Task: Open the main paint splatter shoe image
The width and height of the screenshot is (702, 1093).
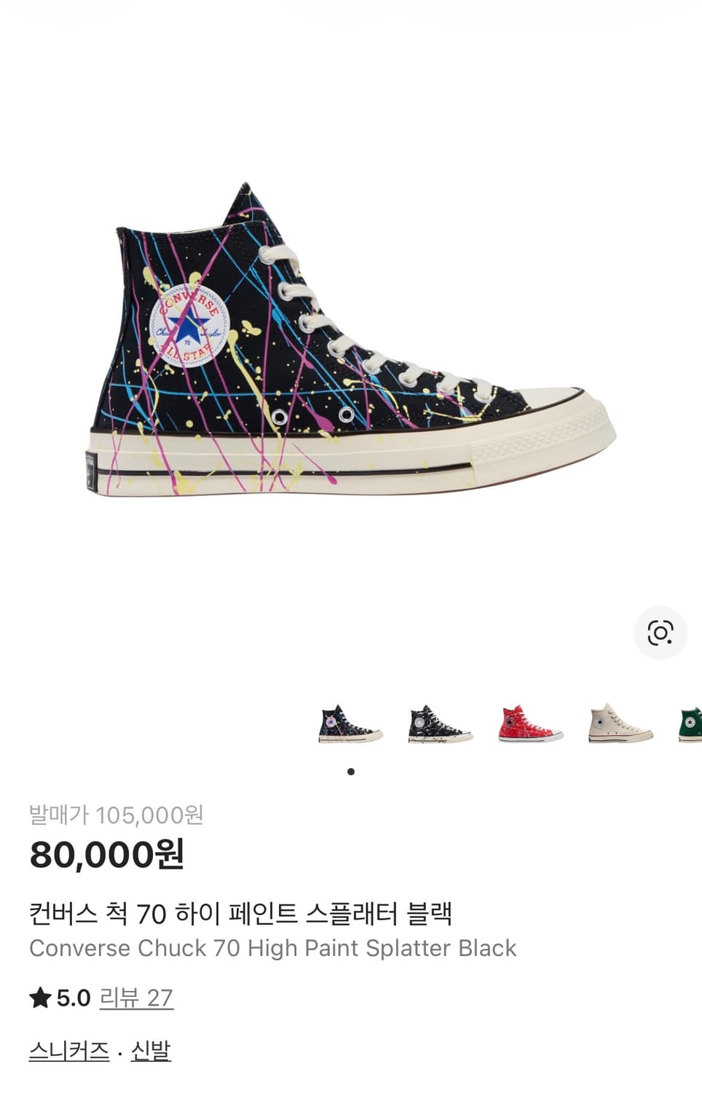Action: tap(350, 340)
